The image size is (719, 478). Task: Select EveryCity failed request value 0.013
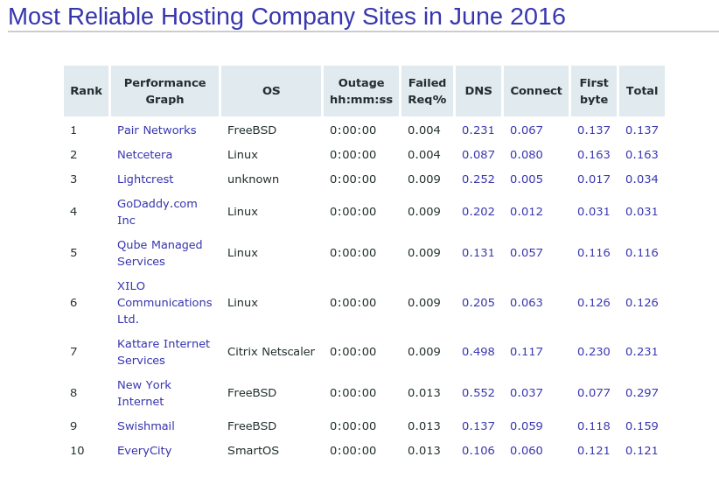tap(423, 451)
